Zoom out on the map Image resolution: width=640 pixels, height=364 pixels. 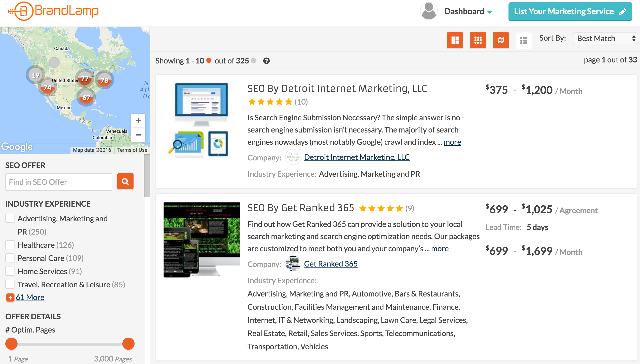(138, 135)
